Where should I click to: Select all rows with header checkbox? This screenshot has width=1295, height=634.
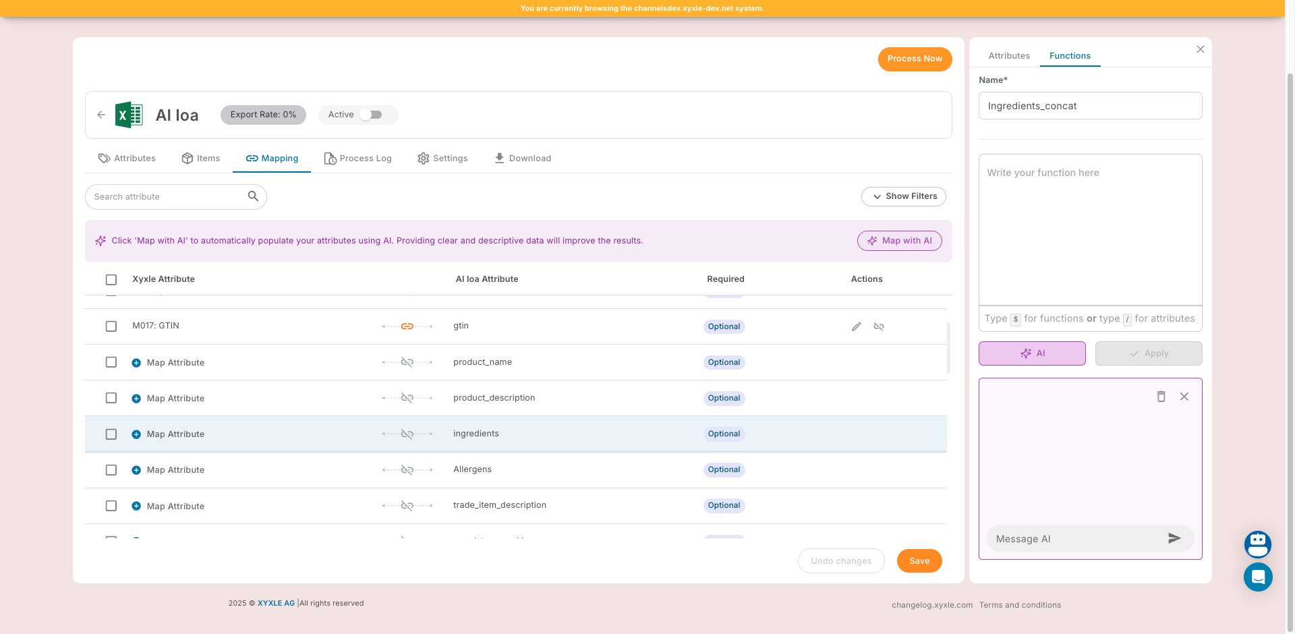tap(111, 279)
